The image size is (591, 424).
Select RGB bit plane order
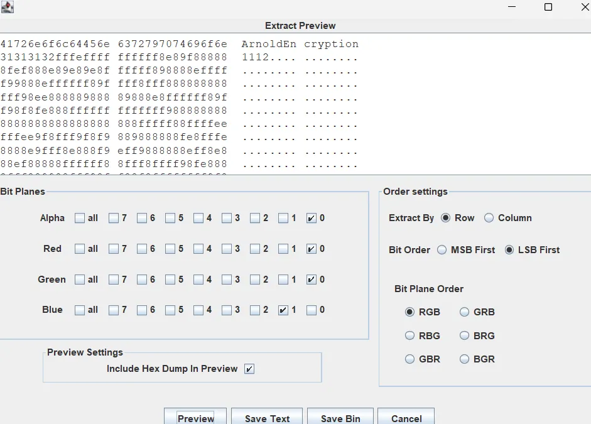[x=409, y=312]
